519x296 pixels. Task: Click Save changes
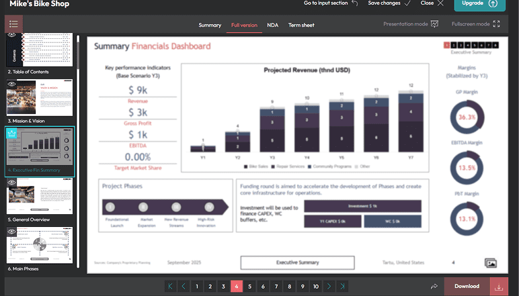coord(389,3)
